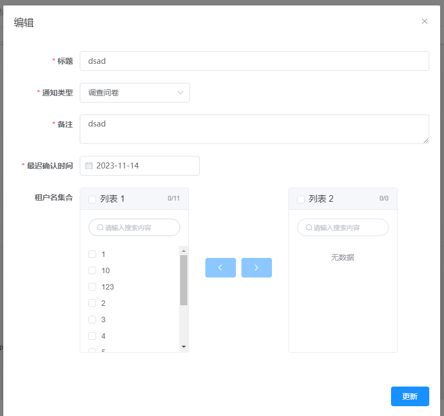Screen dimensions: 444x416
Task: Select the checkbox for item 10
Action: tap(92, 270)
